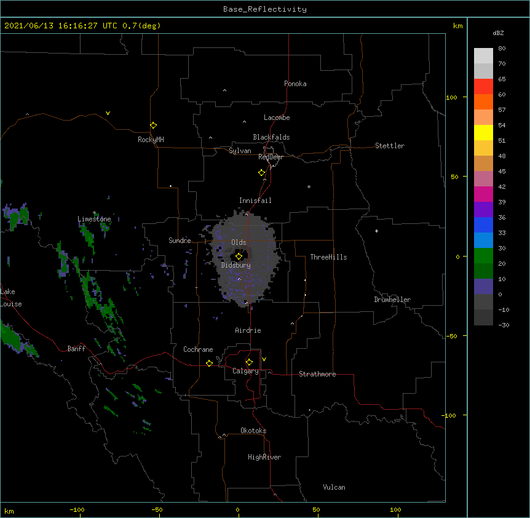The height and width of the screenshot is (518, 530).
Task: Click yellow diamond marker above RockyMH label
Action: [153, 126]
